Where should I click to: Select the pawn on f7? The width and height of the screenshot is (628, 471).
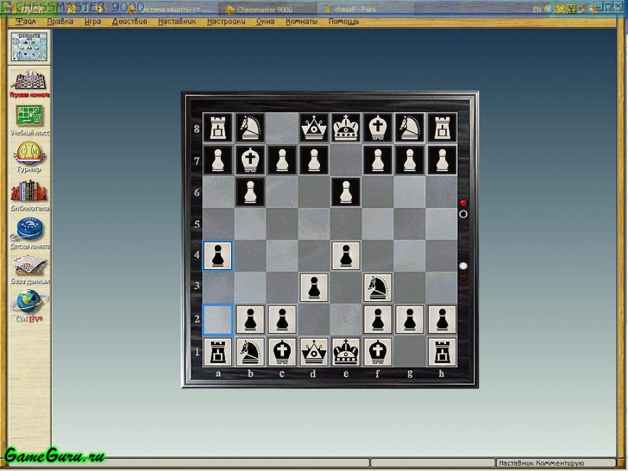point(378,160)
